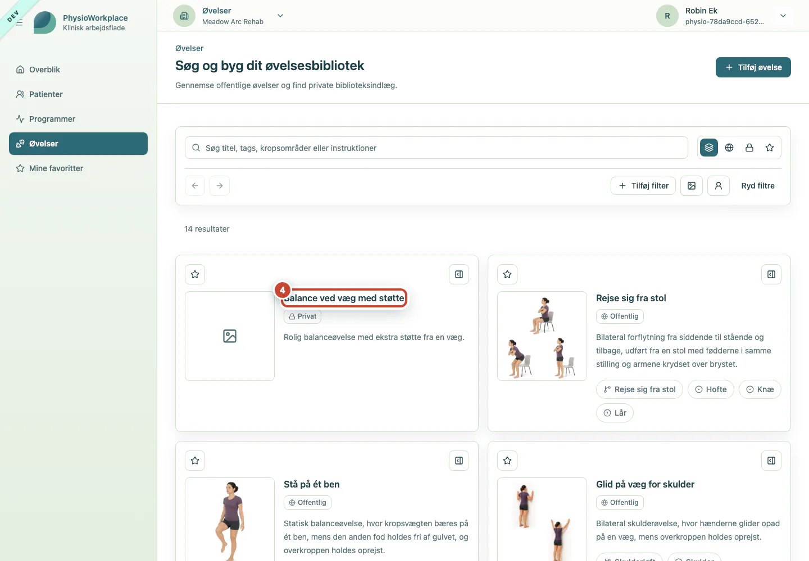Click the Hofte body area tag
809x561 pixels.
point(711,389)
